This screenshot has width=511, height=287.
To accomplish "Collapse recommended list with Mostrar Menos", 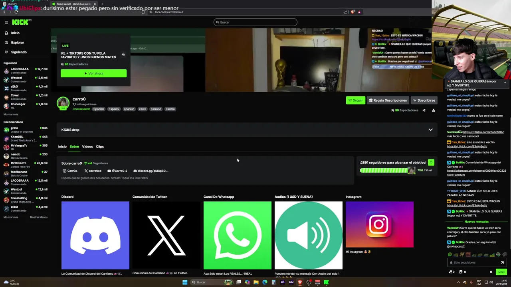I will pos(39,217).
